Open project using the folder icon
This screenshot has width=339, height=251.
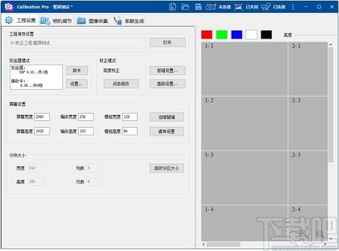pos(185,7)
